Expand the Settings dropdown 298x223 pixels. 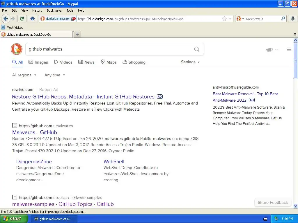pos(190,62)
